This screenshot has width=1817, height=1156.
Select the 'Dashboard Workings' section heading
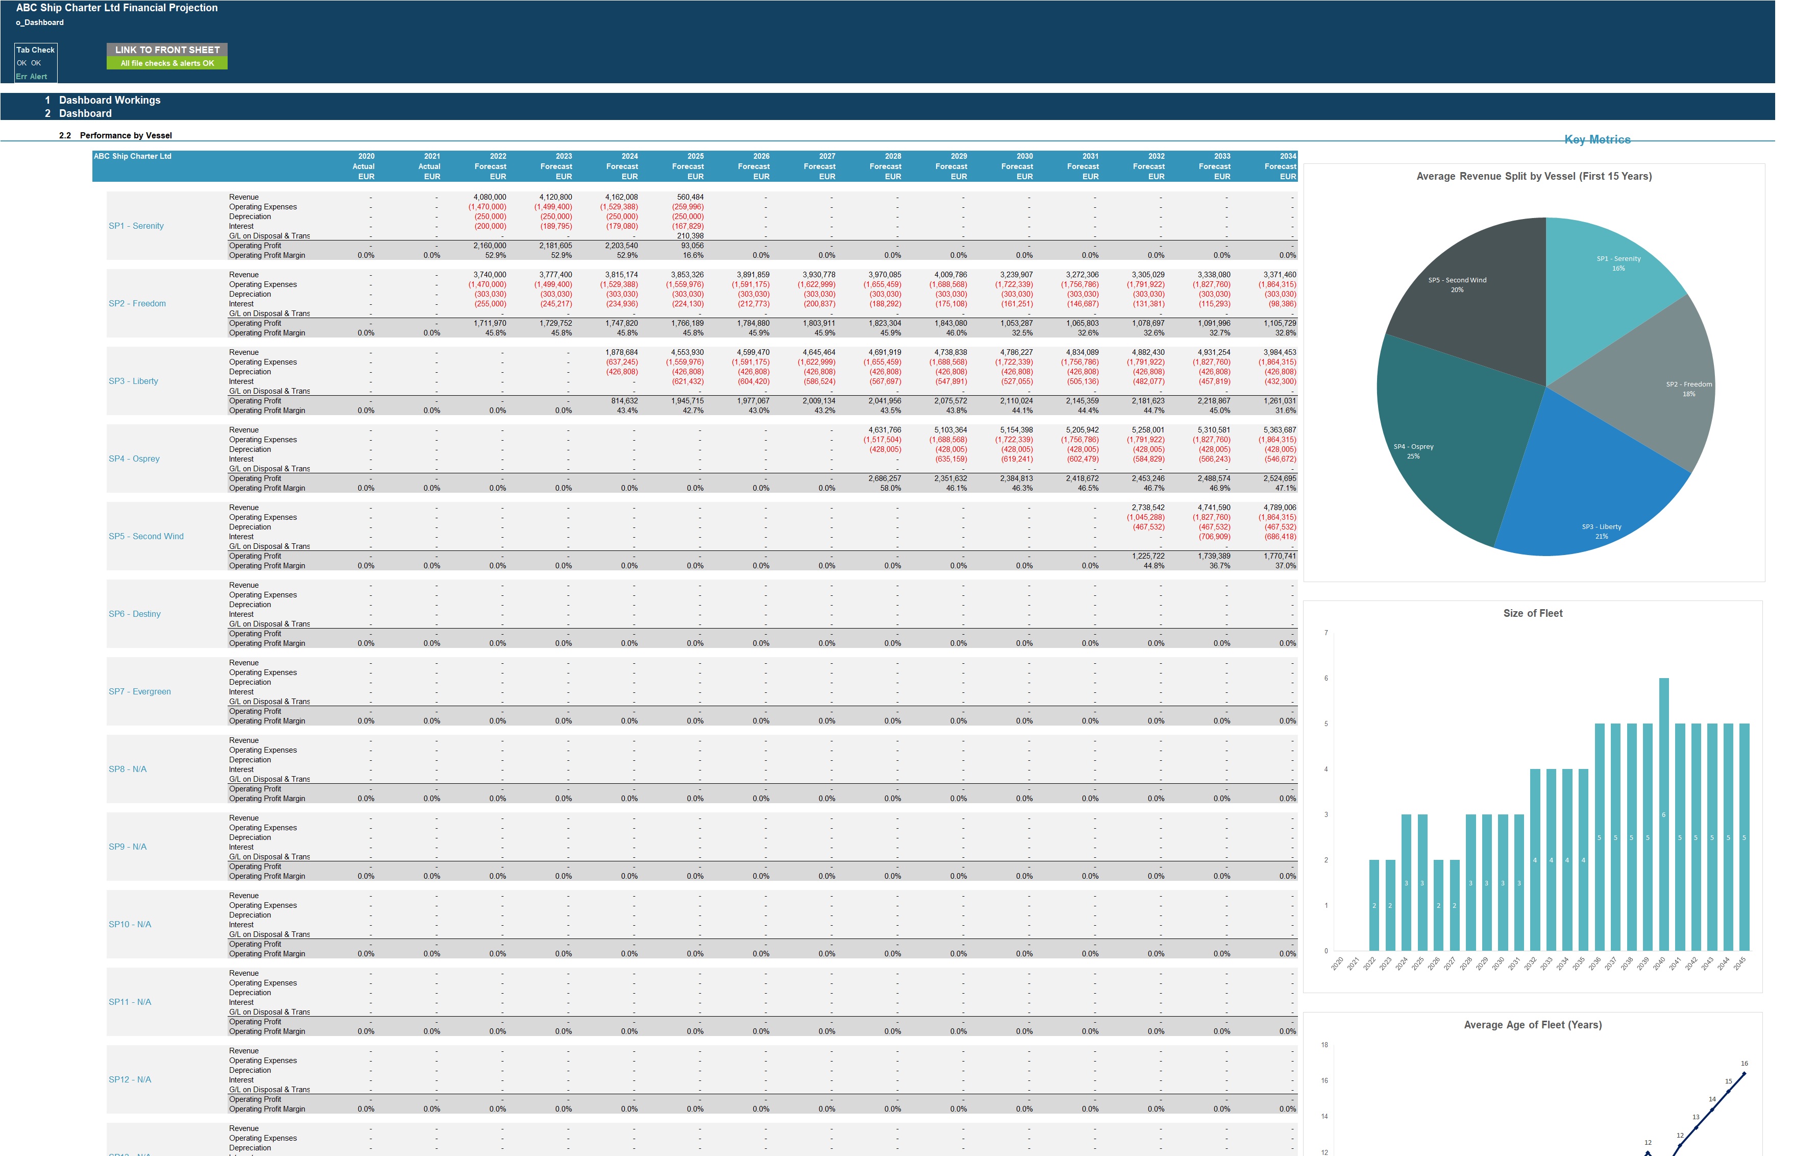pos(109,100)
